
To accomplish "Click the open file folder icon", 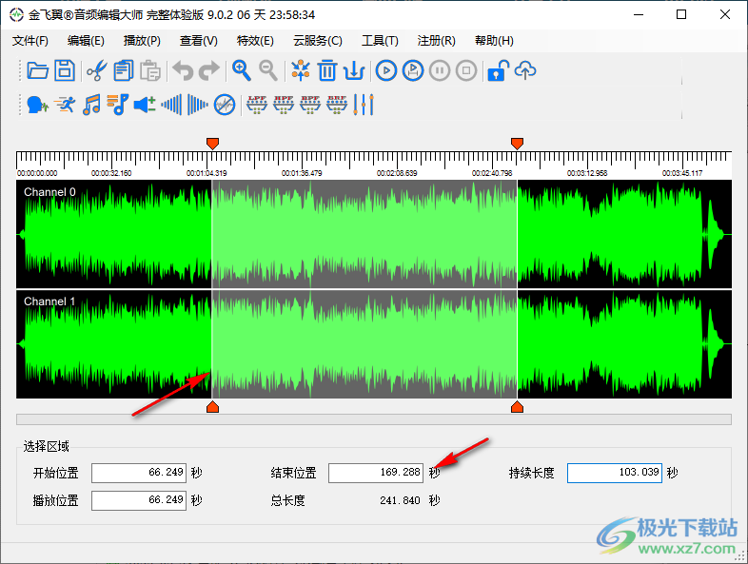I will point(38,70).
